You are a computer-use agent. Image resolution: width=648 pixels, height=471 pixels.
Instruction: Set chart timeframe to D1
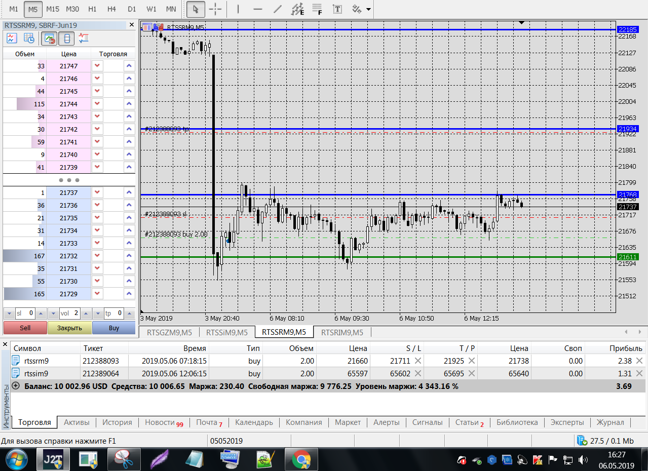pyautogui.click(x=132, y=9)
